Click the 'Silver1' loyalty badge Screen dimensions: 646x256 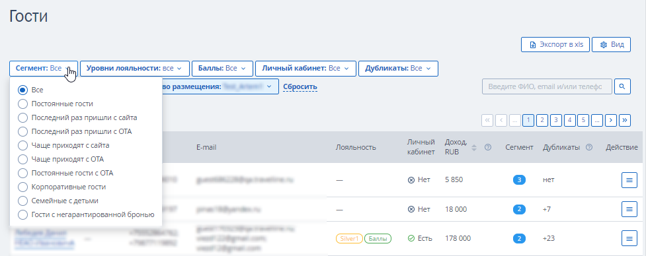(x=349, y=238)
